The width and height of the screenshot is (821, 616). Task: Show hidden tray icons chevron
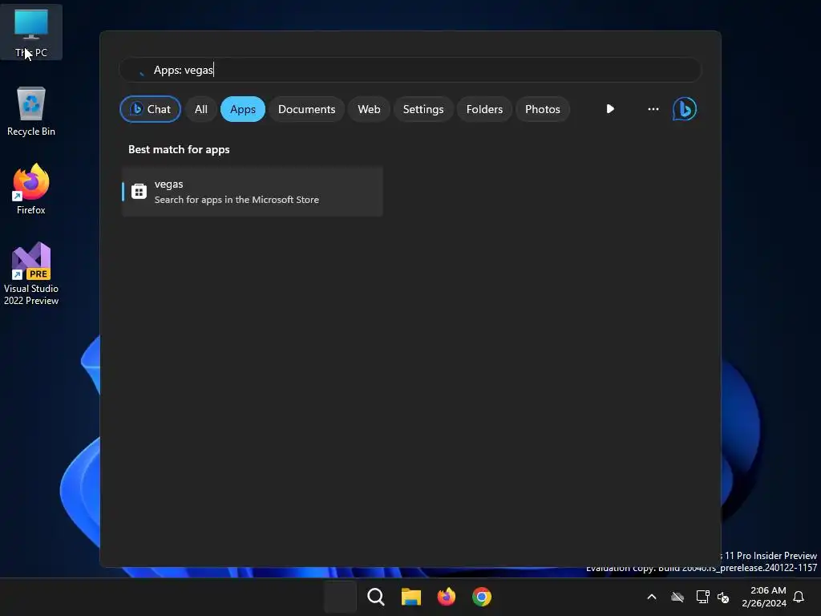click(652, 597)
